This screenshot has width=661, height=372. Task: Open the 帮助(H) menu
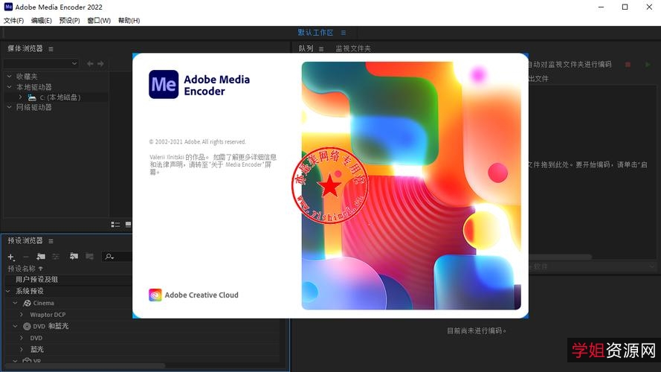[129, 20]
